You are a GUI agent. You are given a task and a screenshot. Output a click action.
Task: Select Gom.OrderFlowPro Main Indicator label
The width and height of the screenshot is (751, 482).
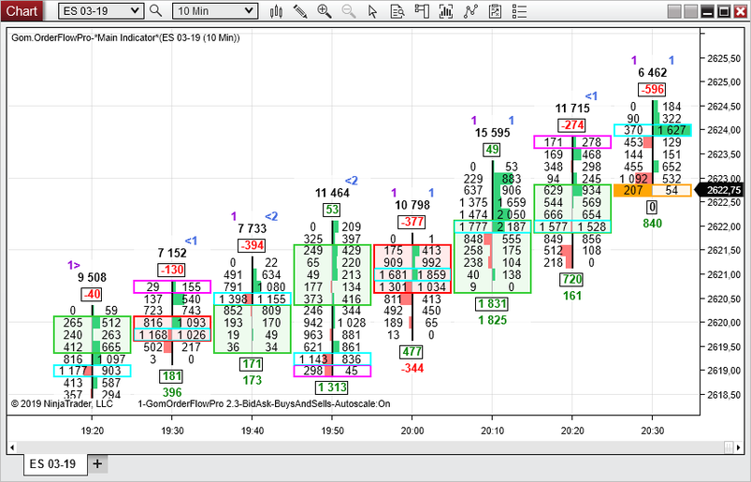[125, 37]
